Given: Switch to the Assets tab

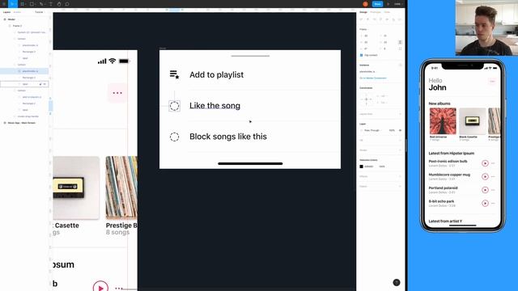Looking at the screenshot, I should click(x=17, y=12).
